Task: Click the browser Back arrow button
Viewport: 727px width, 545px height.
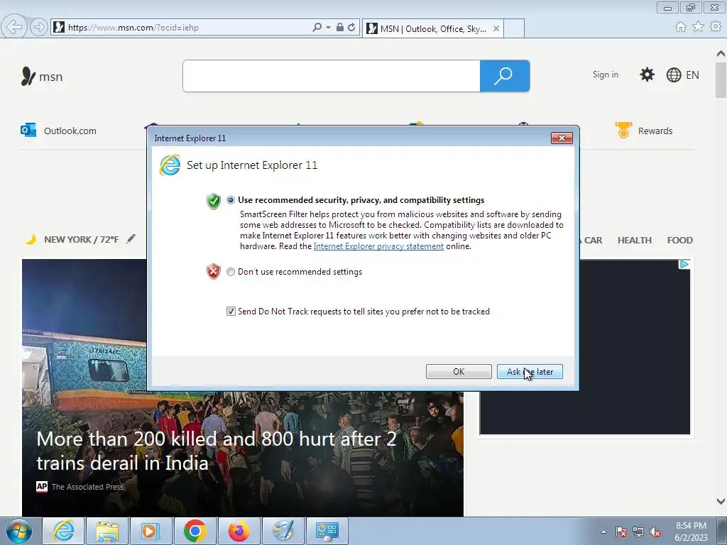Action: tap(14, 27)
